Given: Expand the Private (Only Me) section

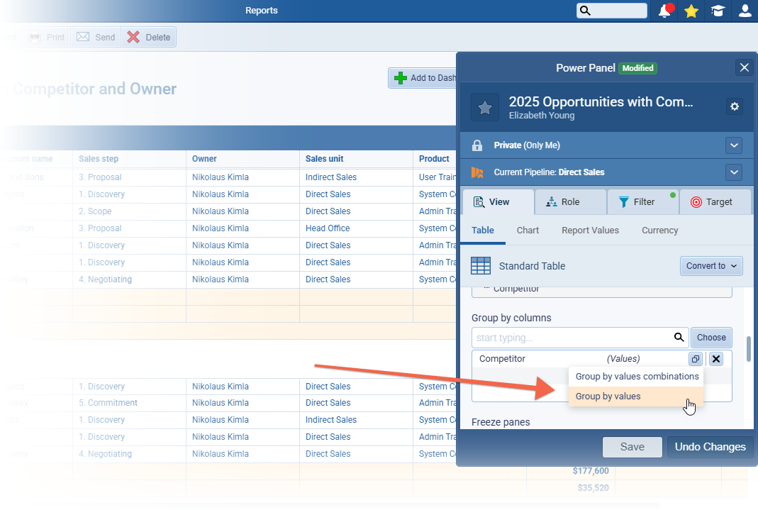Looking at the screenshot, I should pos(734,145).
